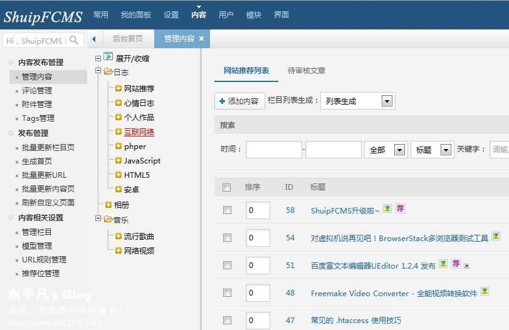Collapse the 日志 folder node
The height and width of the screenshot is (330, 509).
(98, 70)
